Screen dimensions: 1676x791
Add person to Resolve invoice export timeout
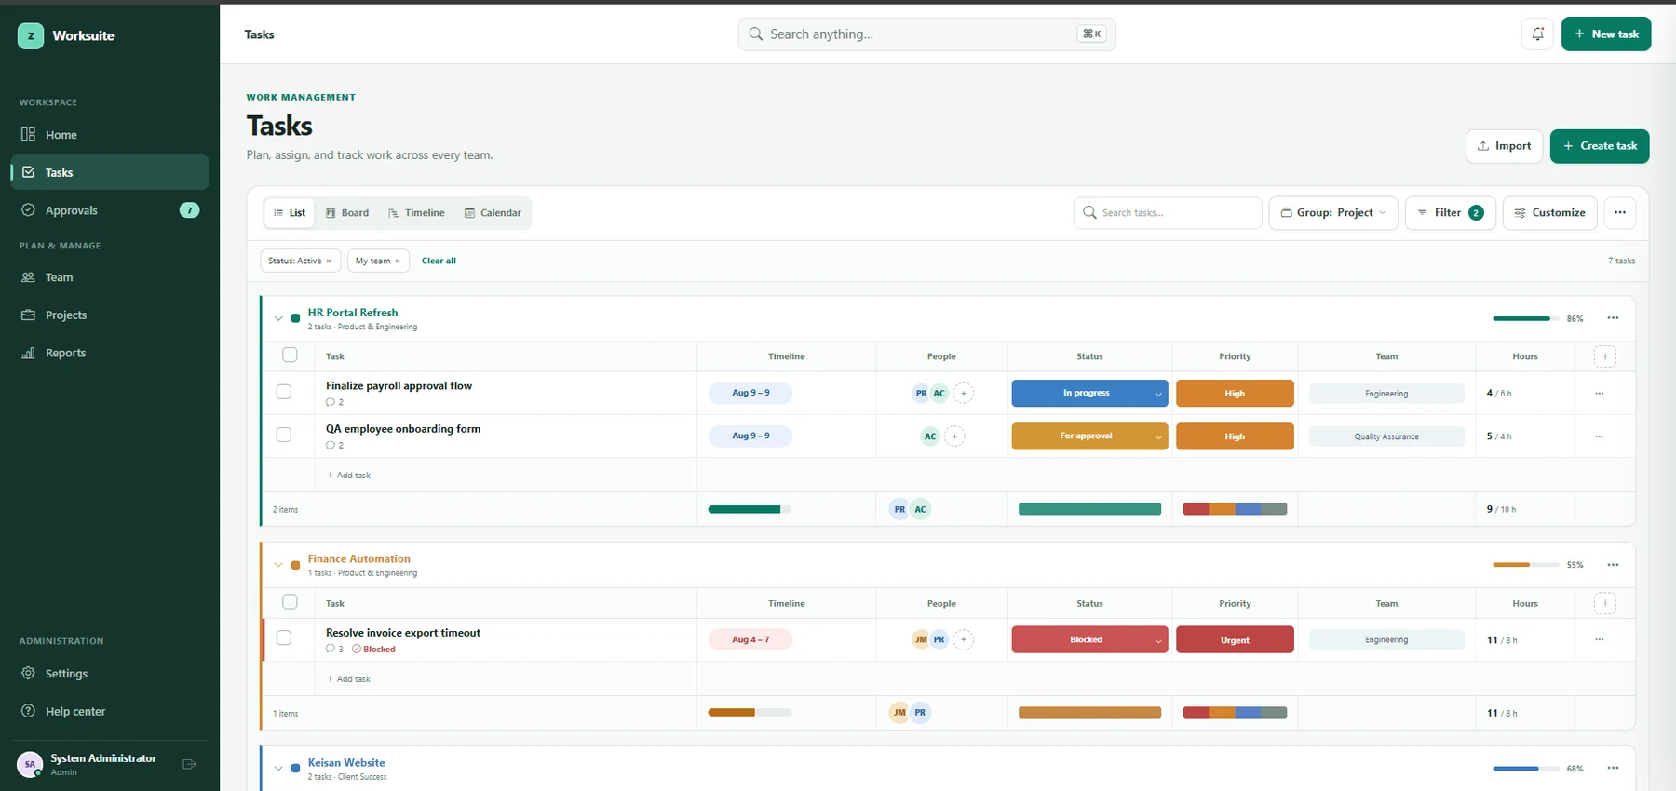964,639
